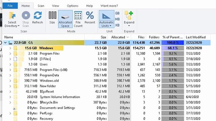The width and height of the screenshot is (216, 121).
Task: Sort by % of Parent column
Action: click(172, 37)
